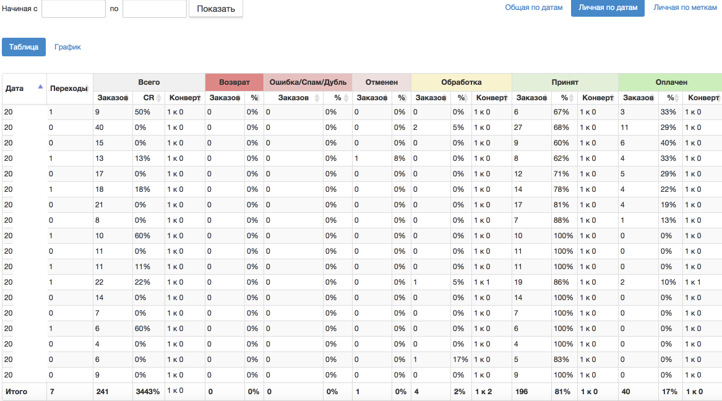This screenshot has height=401, width=722.
Task: Sort by Переходы column
Action: (69, 88)
